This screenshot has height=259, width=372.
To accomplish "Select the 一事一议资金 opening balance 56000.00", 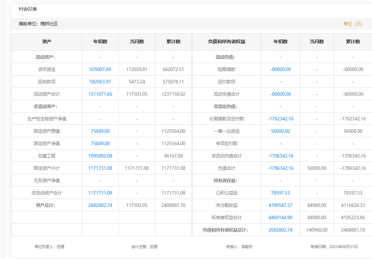I will (280, 131).
